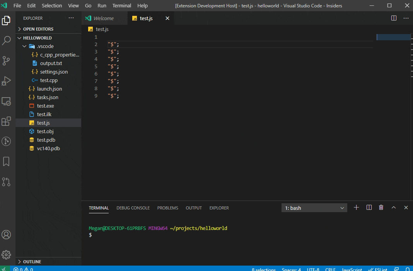Image resolution: width=413 pixels, height=271 pixels.
Task: Click the notifications bell in the status bar
Action: pyautogui.click(x=407, y=269)
